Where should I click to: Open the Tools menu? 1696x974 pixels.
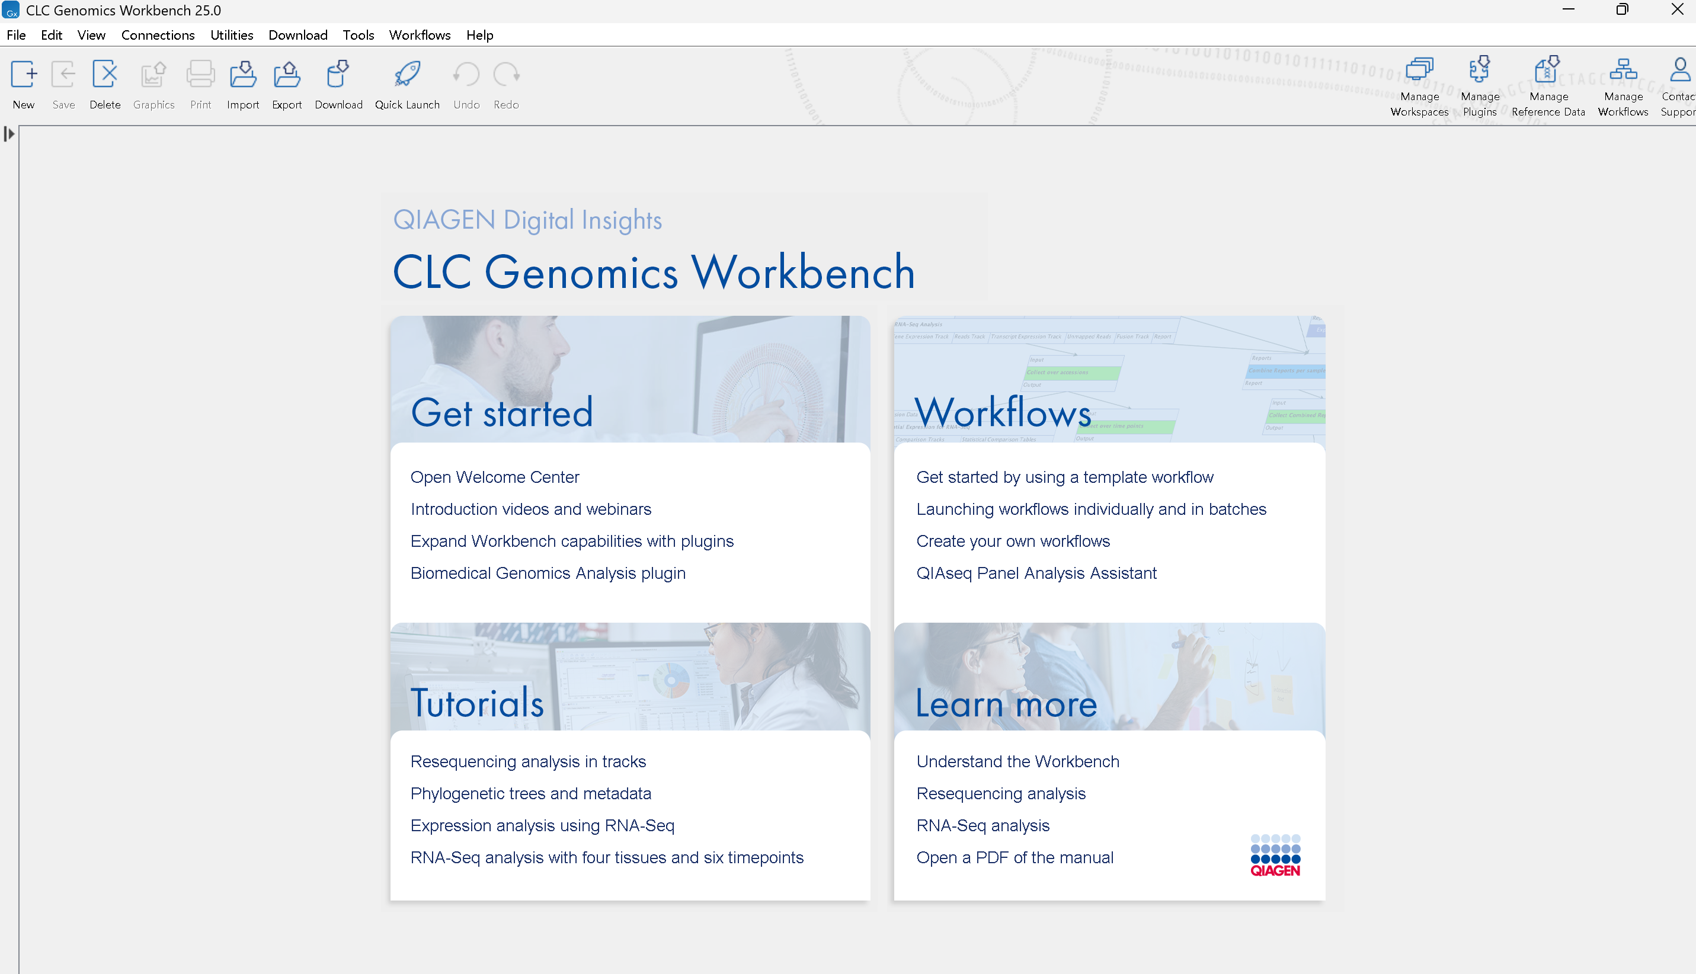pos(357,35)
